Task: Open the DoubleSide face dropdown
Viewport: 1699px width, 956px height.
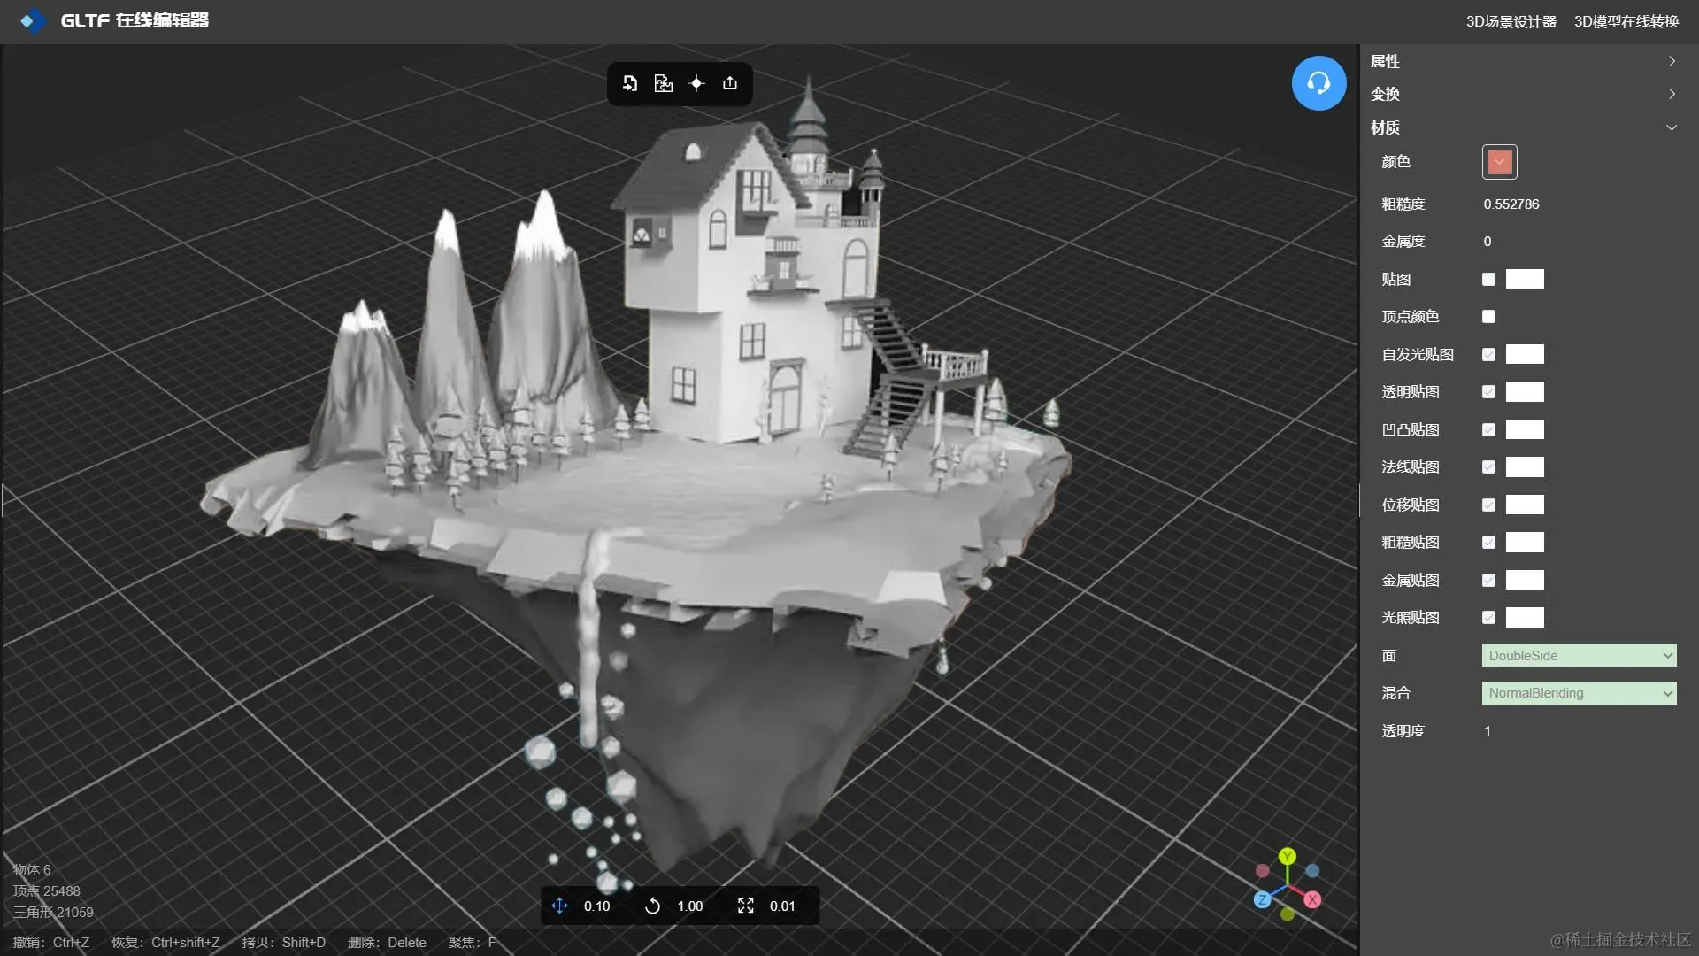Action: pyautogui.click(x=1579, y=656)
